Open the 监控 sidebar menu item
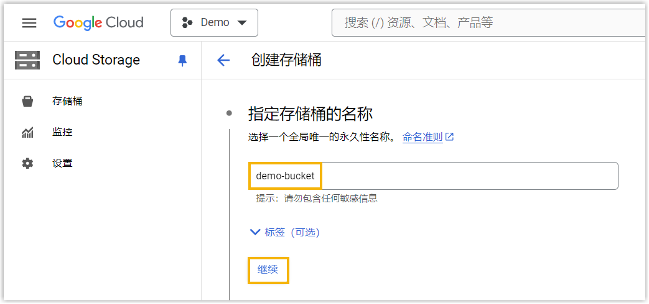This screenshot has height=304, width=649. click(x=62, y=132)
